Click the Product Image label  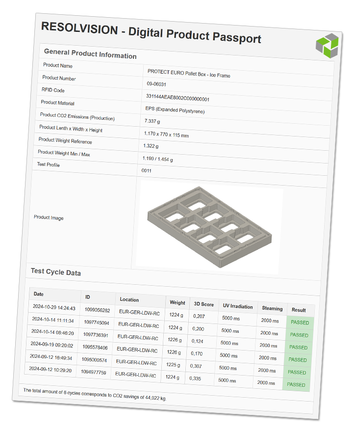[49, 217]
